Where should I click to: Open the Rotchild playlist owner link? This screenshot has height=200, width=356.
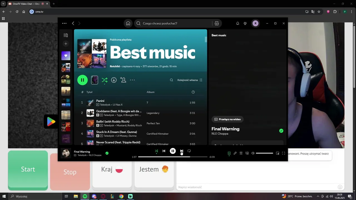pos(115,66)
